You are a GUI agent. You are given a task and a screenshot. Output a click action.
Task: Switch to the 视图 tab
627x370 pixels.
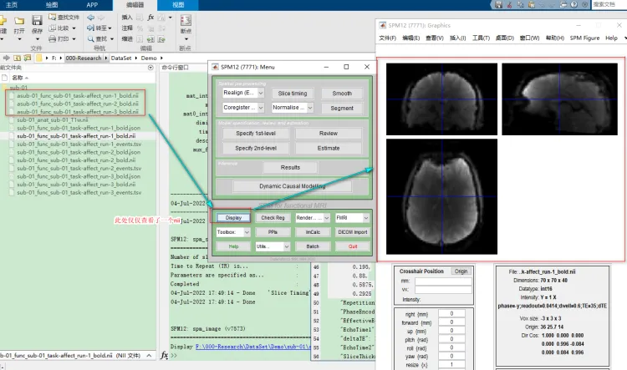point(178,5)
